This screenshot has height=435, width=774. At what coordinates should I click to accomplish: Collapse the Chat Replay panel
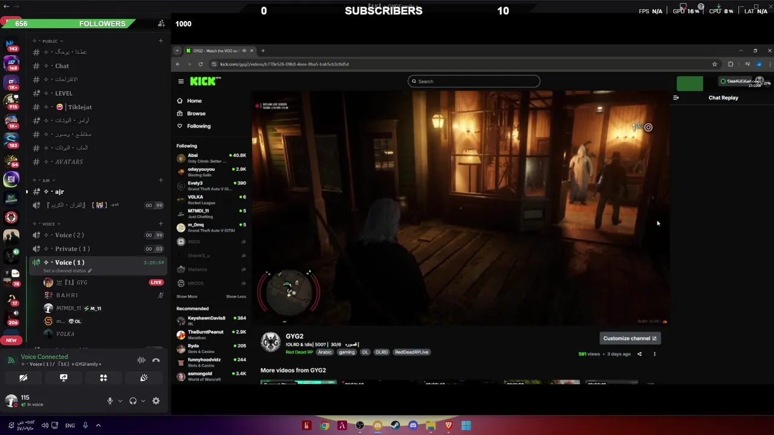click(676, 98)
